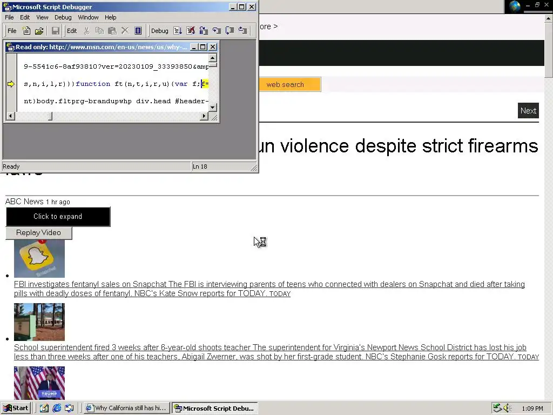Open the File menu in Script Debugger
This screenshot has height=415, width=553.
[x=9, y=17]
